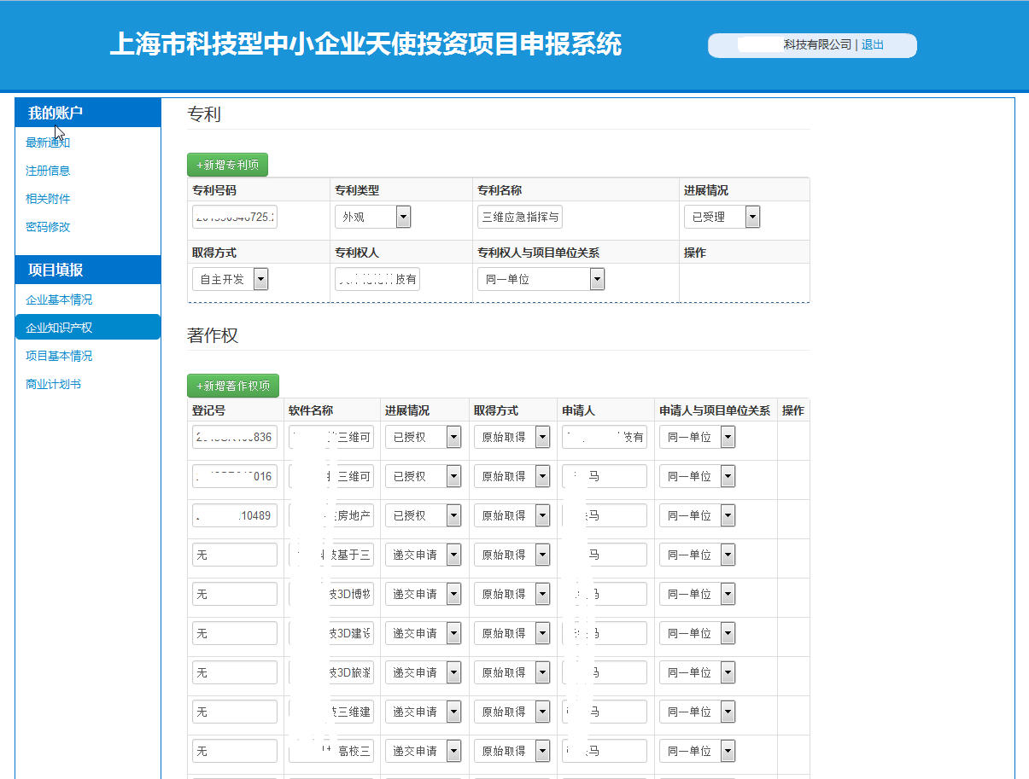The width and height of the screenshot is (1029, 779).
Task: Open the 专利类型 dropdown showing 外观
Action: click(x=372, y=218)
